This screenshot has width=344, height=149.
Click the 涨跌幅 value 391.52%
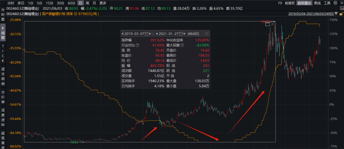point(157,40)
